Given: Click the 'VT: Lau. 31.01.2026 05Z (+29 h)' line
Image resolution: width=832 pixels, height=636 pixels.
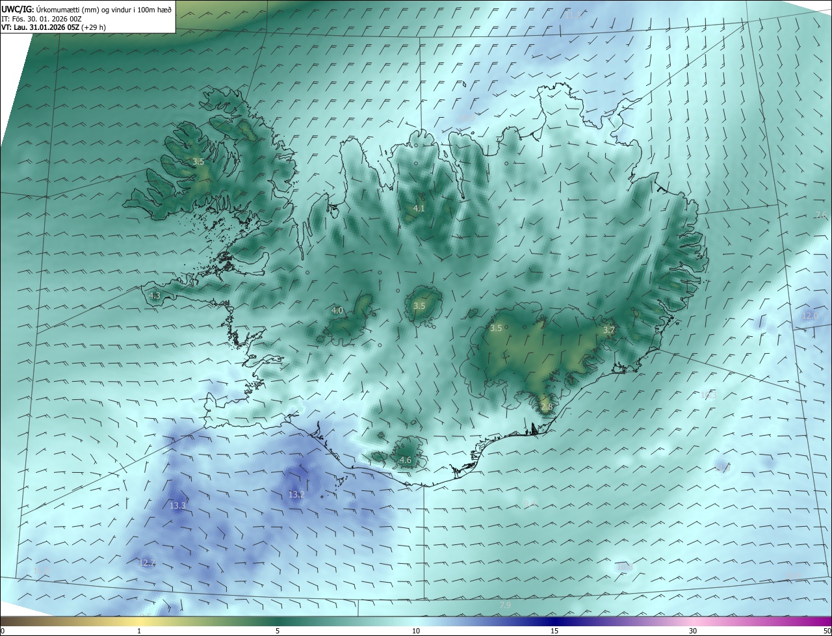Looking at the screenshot, I should pyautogui.click(x=54, y=28).
